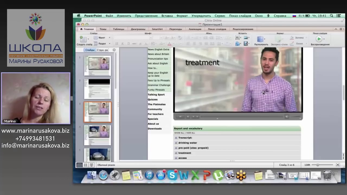
Task: Click the Создать слайд new slide icon
Action: pos(83,39)
